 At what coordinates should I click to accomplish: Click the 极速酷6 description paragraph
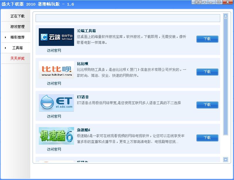click(131, 139)
